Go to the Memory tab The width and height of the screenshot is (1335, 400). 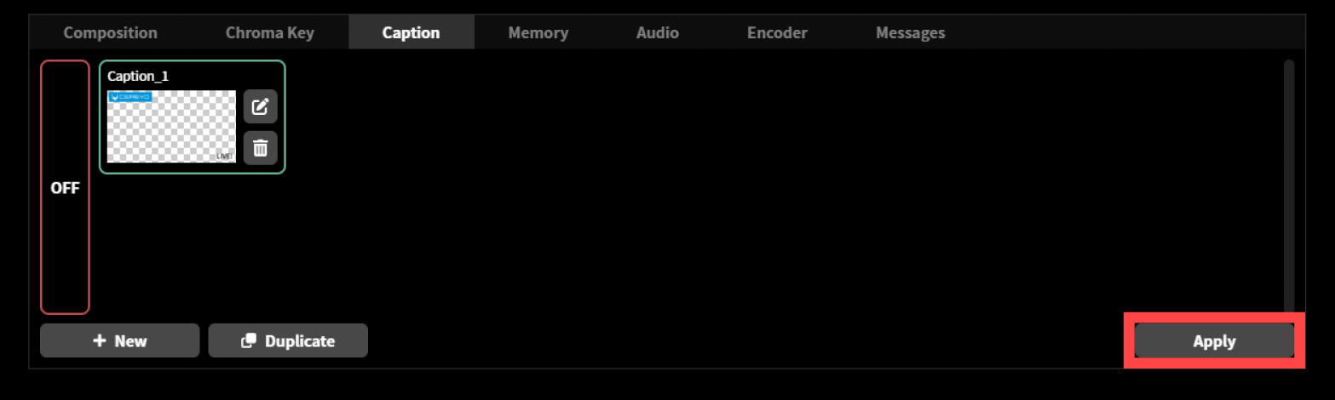coord(538,33)
